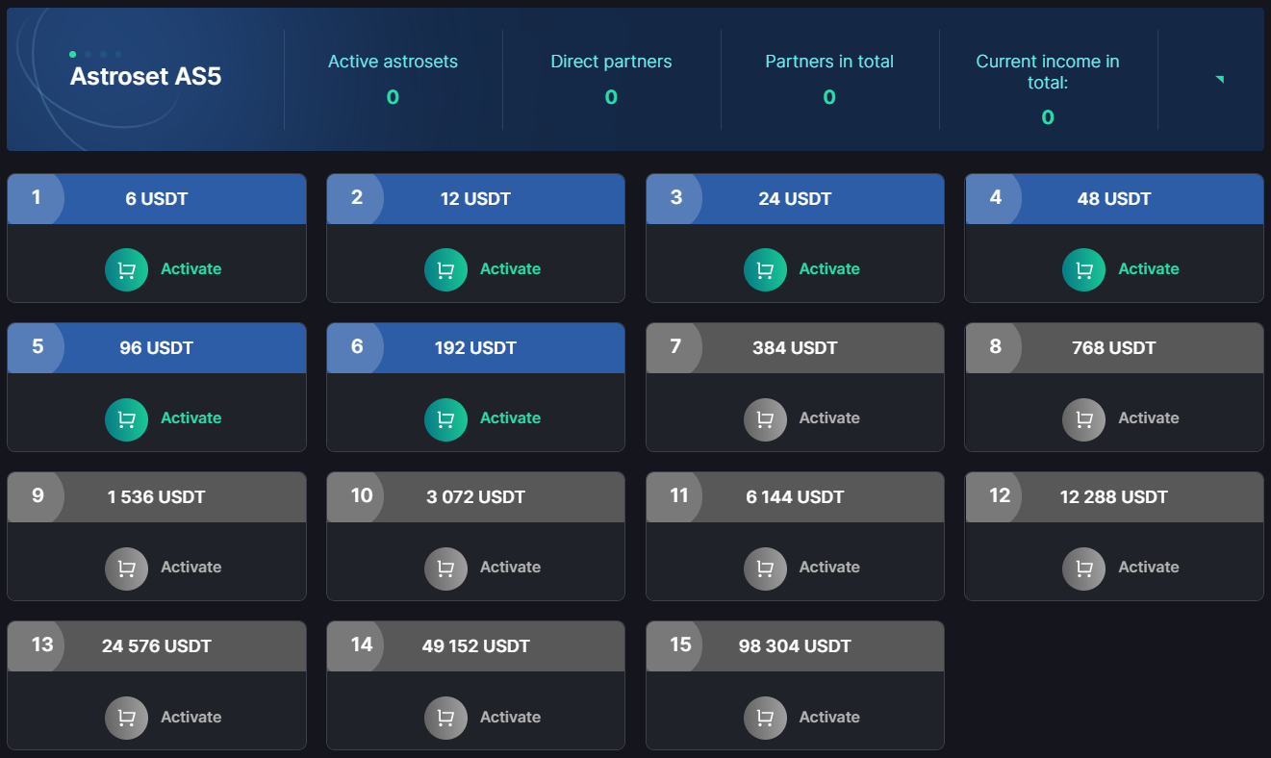Click the cart icon for 96 USDT level

126,418
